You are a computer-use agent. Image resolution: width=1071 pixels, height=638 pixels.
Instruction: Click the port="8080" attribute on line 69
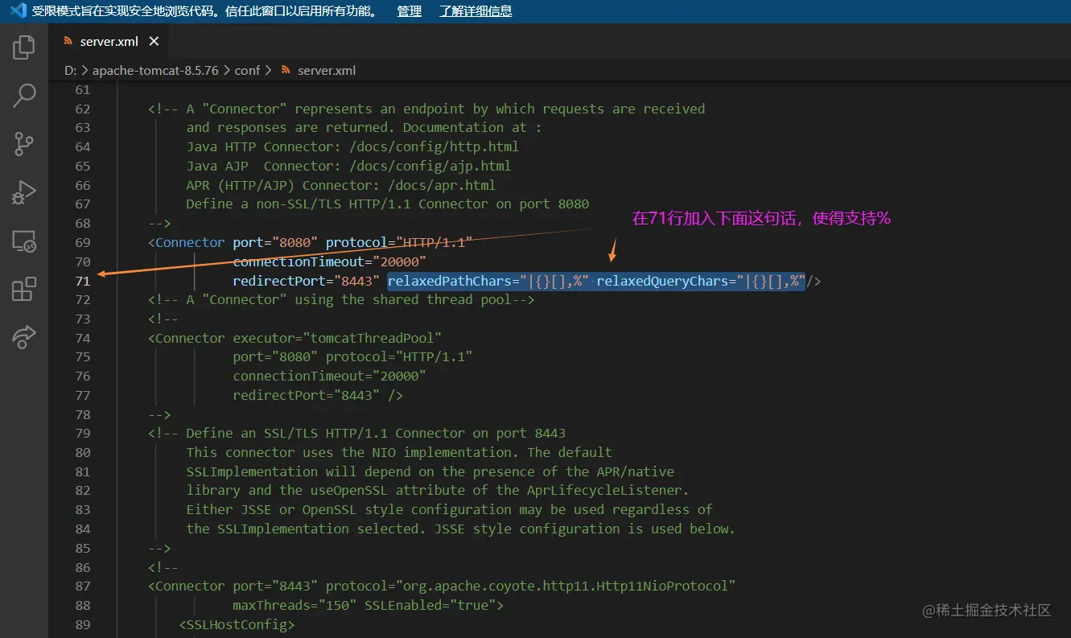275,242
